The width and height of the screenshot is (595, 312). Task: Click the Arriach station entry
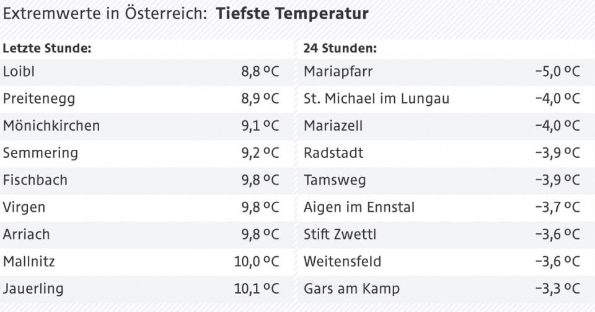coord(26,235)
